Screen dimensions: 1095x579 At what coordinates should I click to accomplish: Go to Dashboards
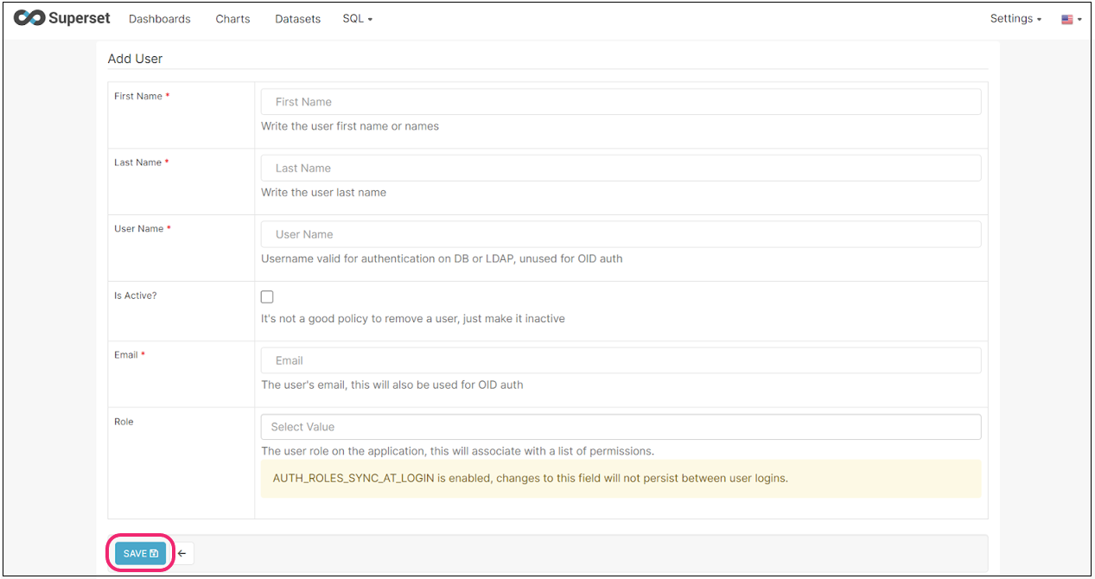click(x=159, y=19)
